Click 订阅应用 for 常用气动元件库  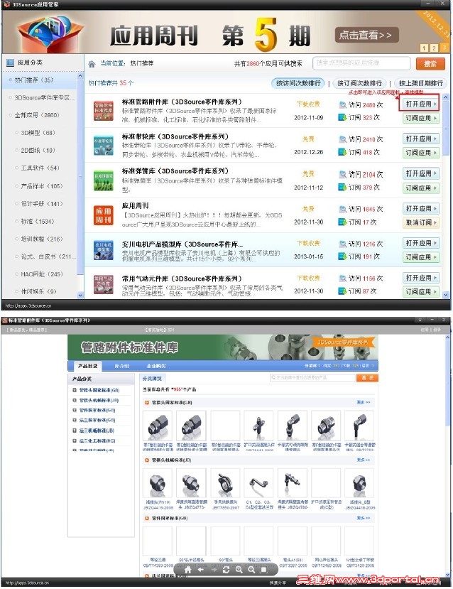421,291
